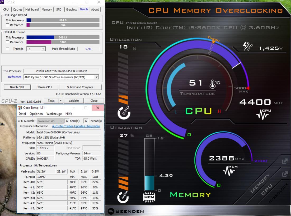Enable Multi Thread Reference checkbox
This screenshot has height=216, width=291.
coord(7,42)
